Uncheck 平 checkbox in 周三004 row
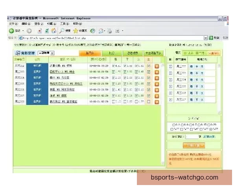Image resolution: width=236 pixels, height=189 pixels. [125, 78]
